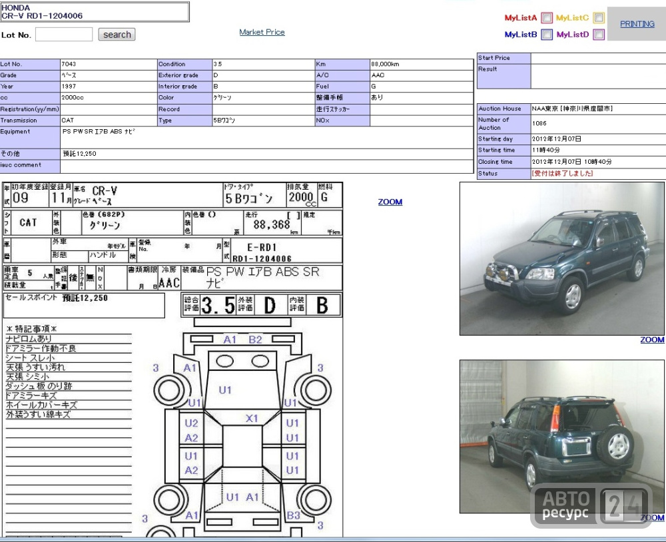Tick the MyListC checkbox
Screen dimensions: 666x542
point(599,17)
